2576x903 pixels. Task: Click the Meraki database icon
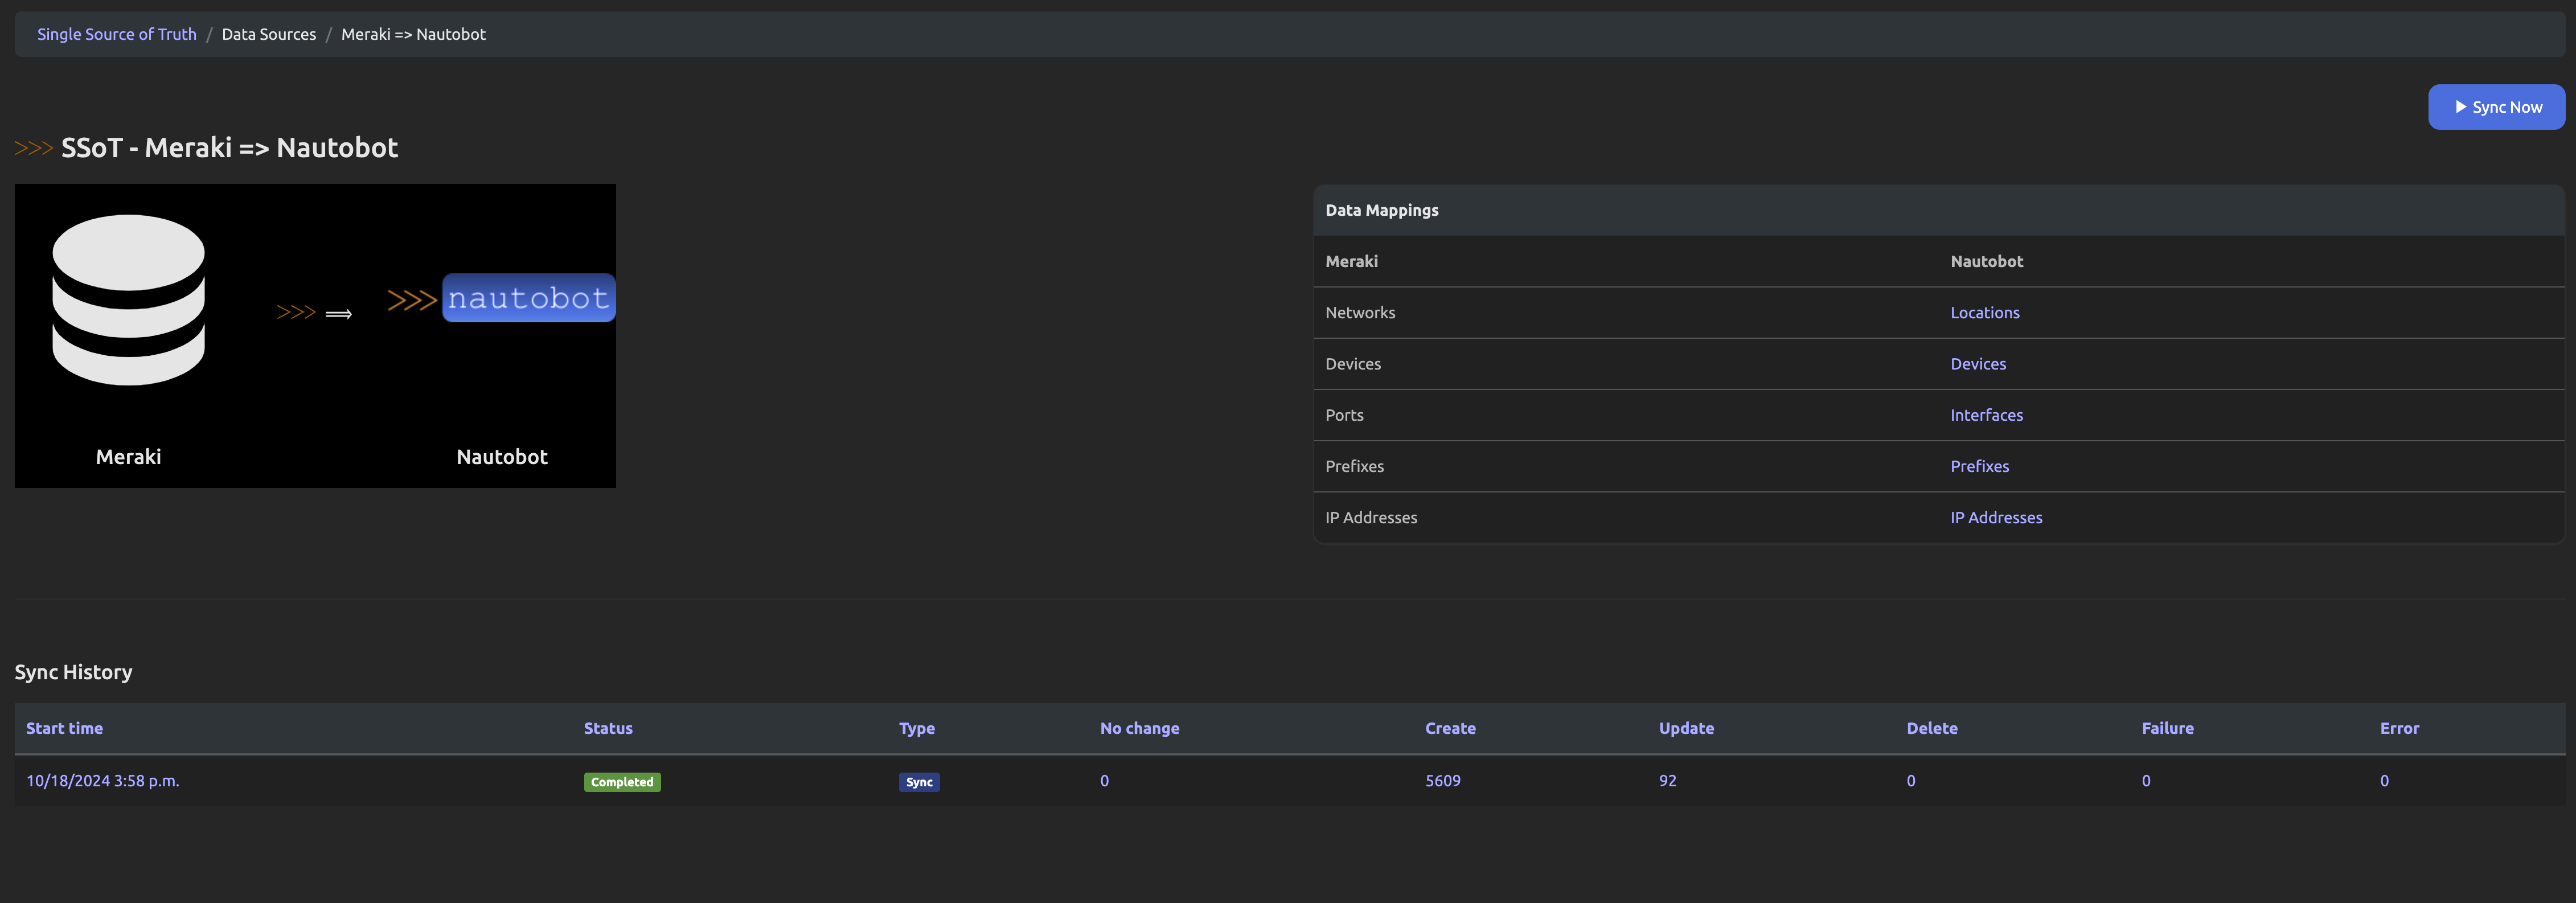128,300
